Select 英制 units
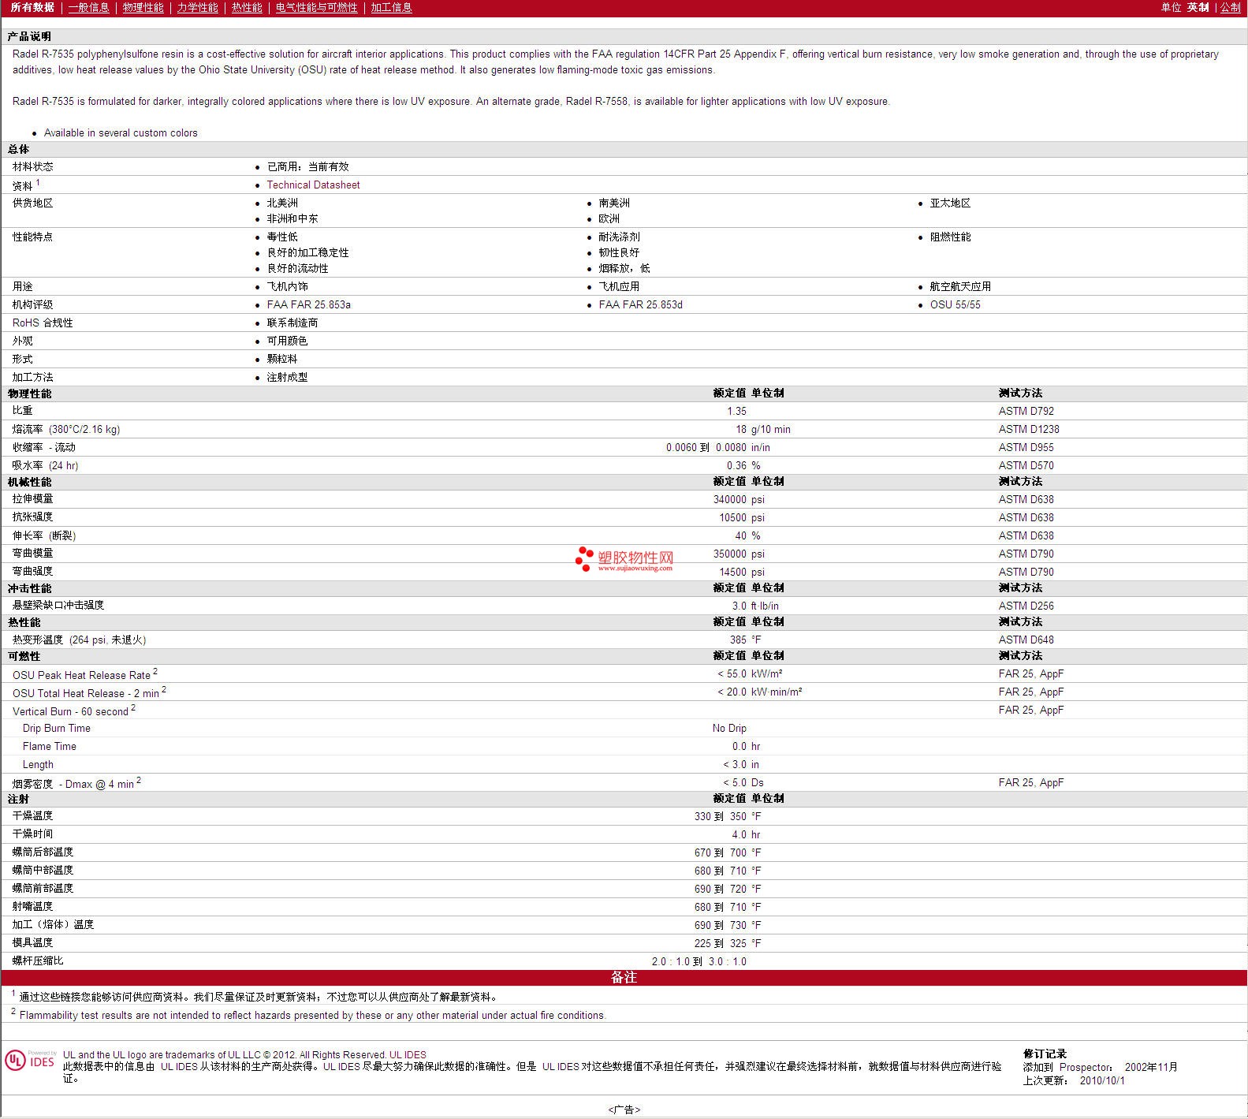This screenshot has width=1248, height=1119. pyautogui.click(x=1198, y=8)
